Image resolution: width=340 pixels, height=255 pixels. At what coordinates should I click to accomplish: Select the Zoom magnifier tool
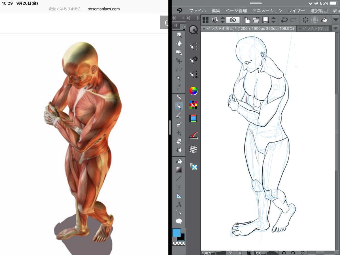179,35
